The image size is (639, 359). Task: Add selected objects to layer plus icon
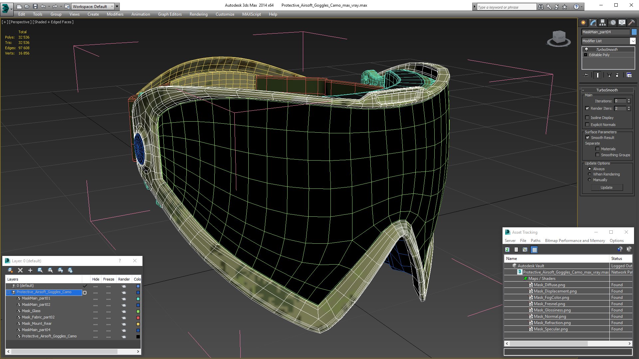pyautogui.click(x=30, y=270)
